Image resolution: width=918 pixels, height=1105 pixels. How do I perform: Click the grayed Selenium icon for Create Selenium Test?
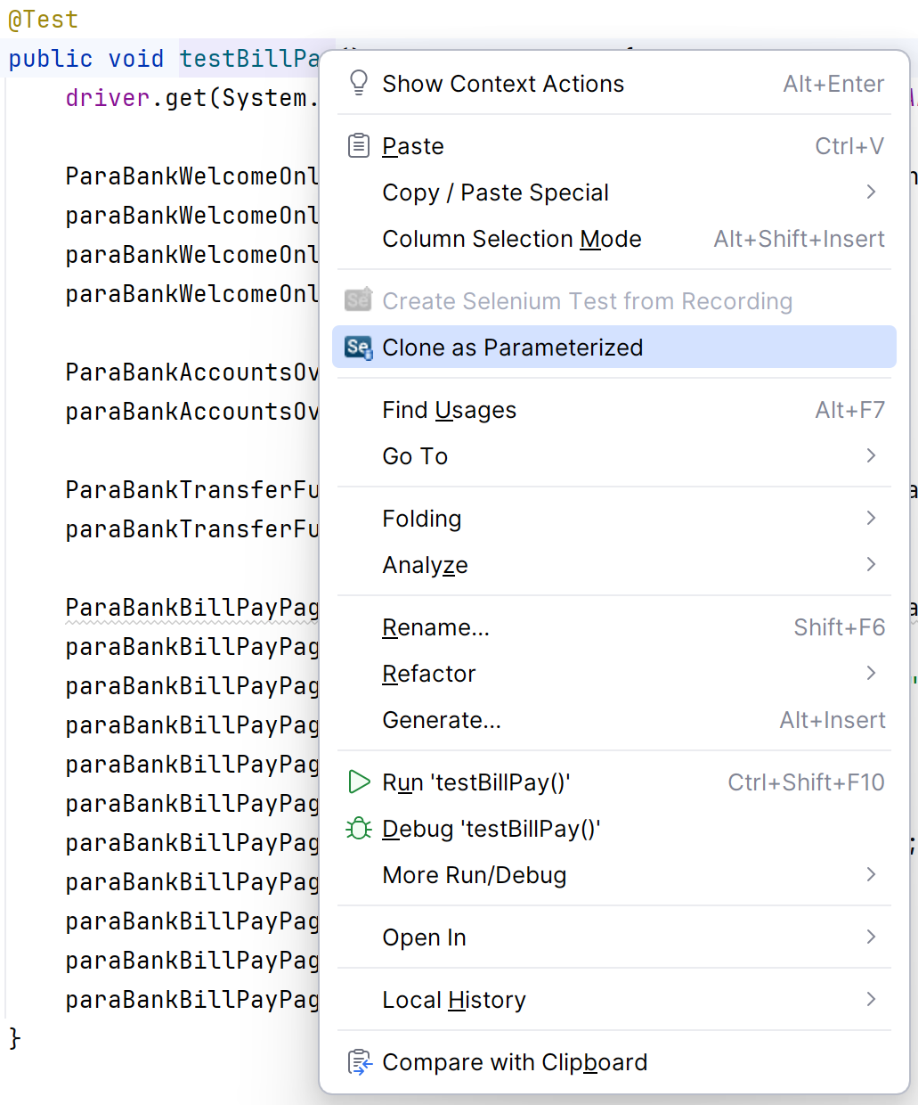click(358, 300)
